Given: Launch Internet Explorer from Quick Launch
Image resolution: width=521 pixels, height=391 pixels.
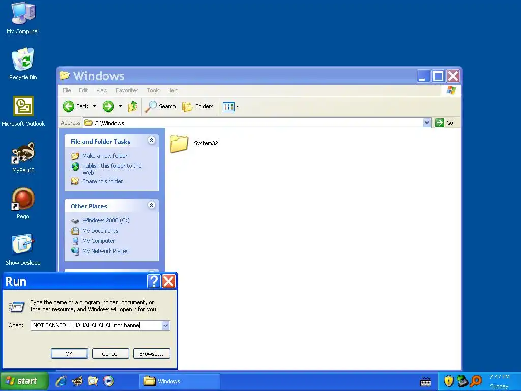Looking at the screenshot, I should [x=61, y=381].
